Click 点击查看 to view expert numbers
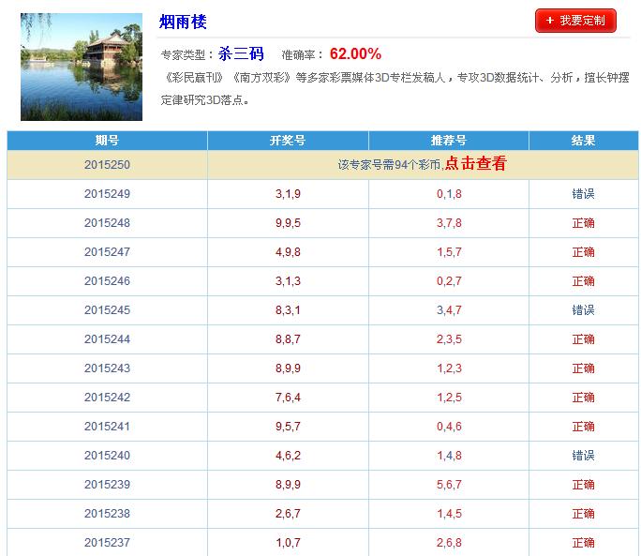The height and width of the screenshot is (556, 641). pyautogui.click(x=475, y=163)
